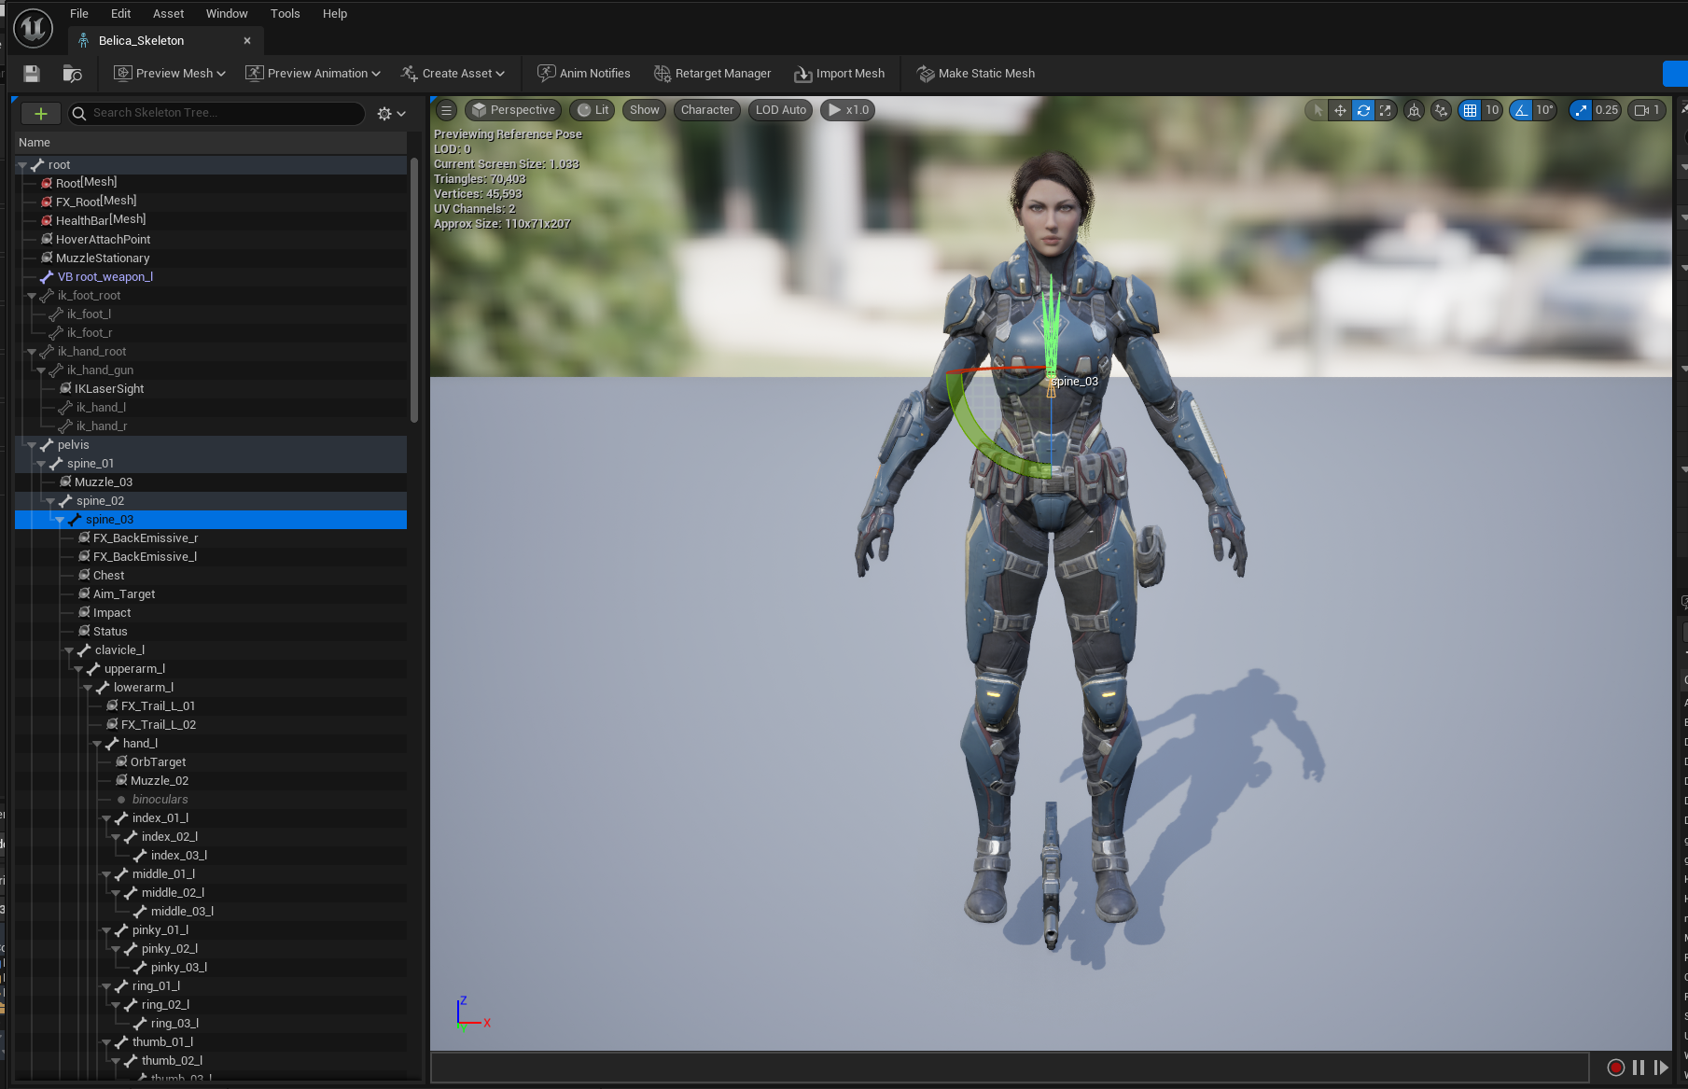Screen dimensions: 1688x1089
Task: Select the Muzzle_03 socket
Action: pos(104,482)
